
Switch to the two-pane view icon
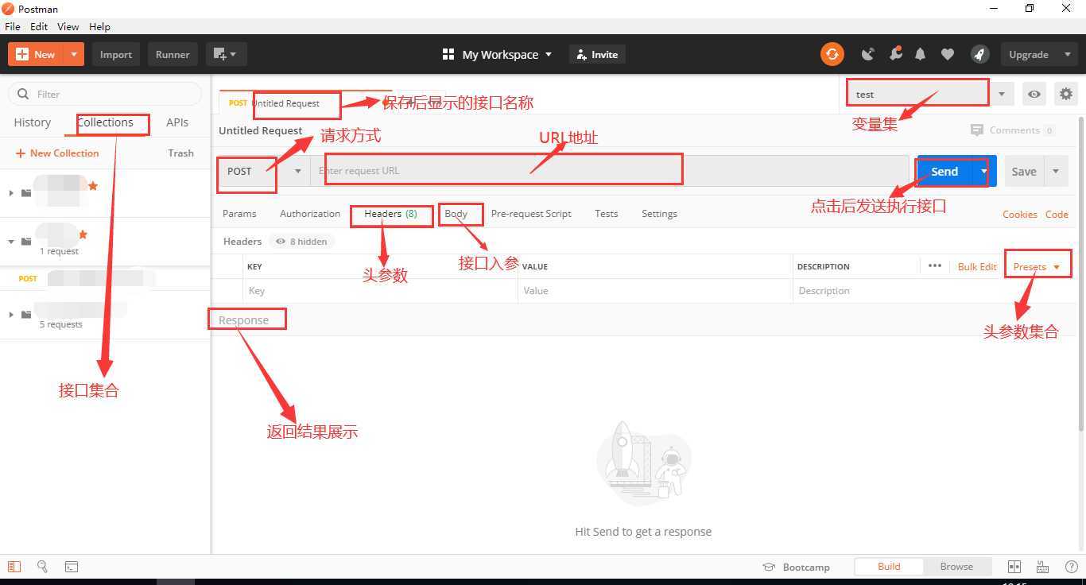tap(1014, 567)
